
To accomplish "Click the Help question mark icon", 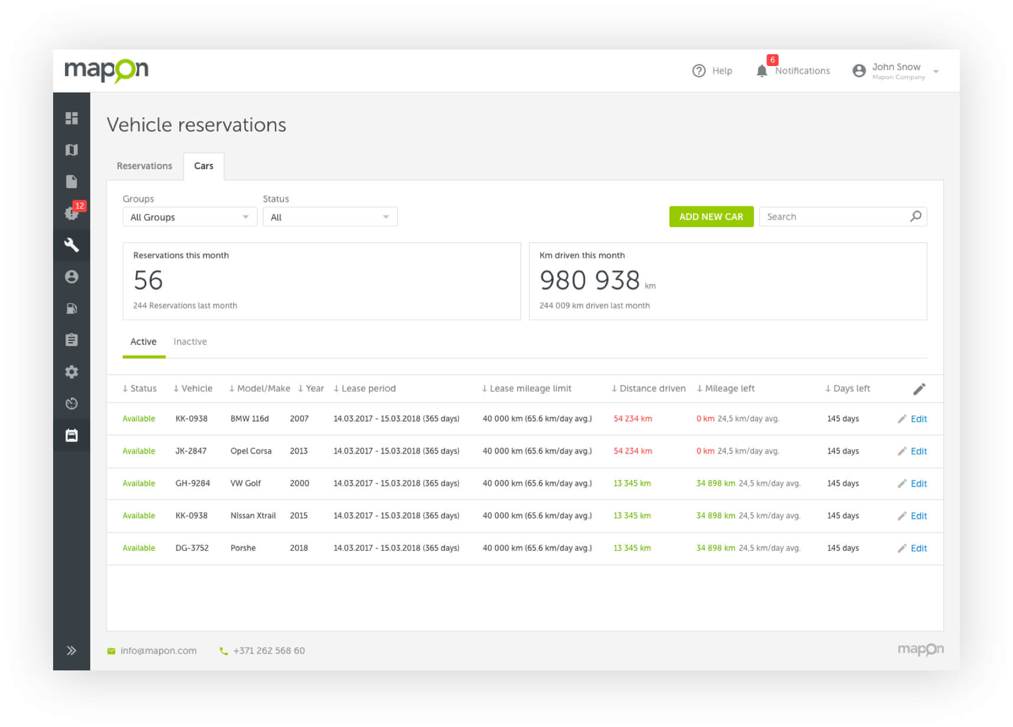I will click(x=699, y=71).
